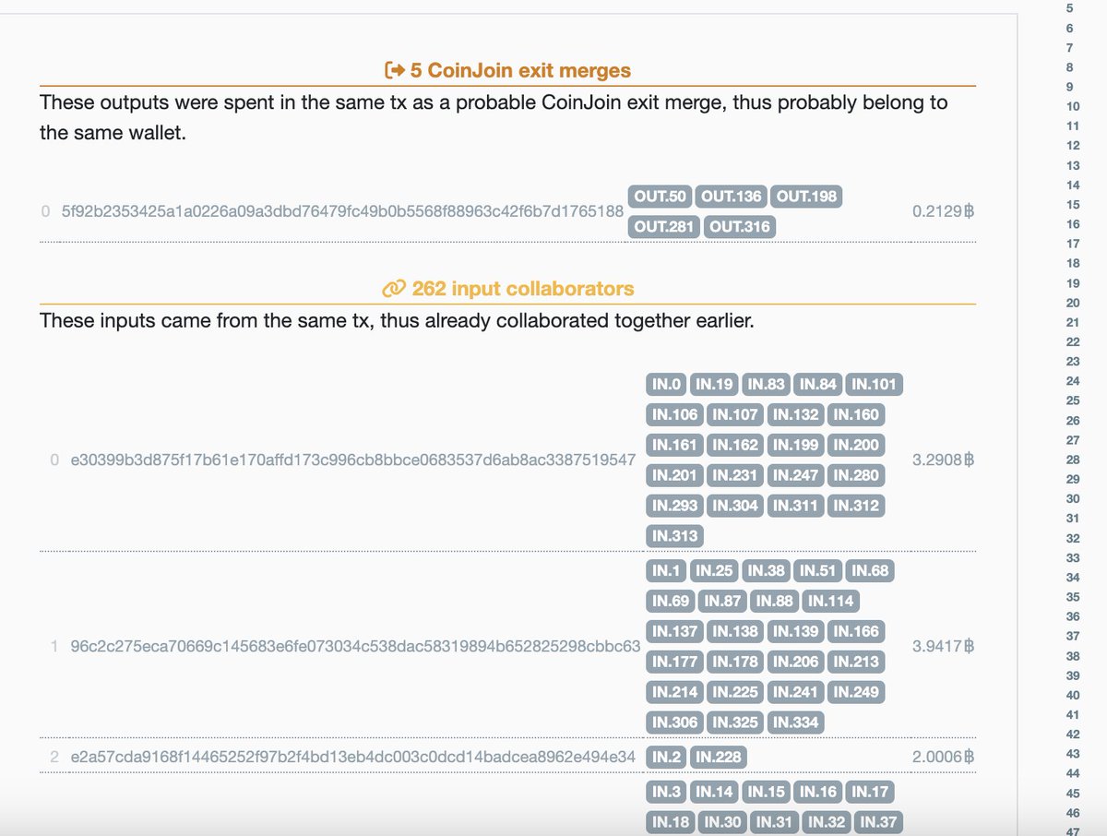Click the IN.334 input tag
The image size is (1107, 836).
[795, 723]
